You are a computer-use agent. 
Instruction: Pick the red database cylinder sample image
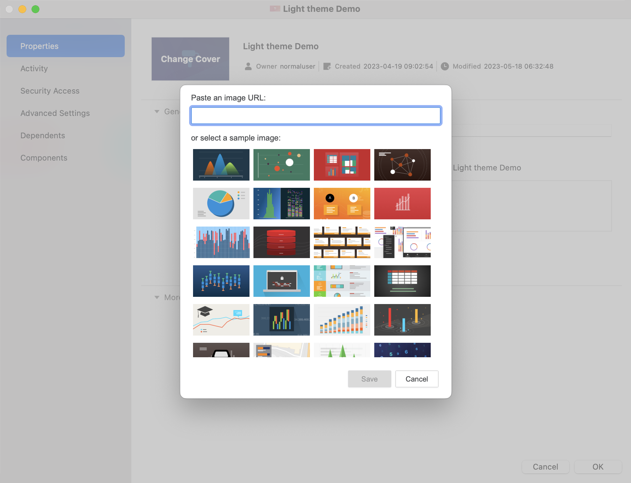tap(281, 242)
